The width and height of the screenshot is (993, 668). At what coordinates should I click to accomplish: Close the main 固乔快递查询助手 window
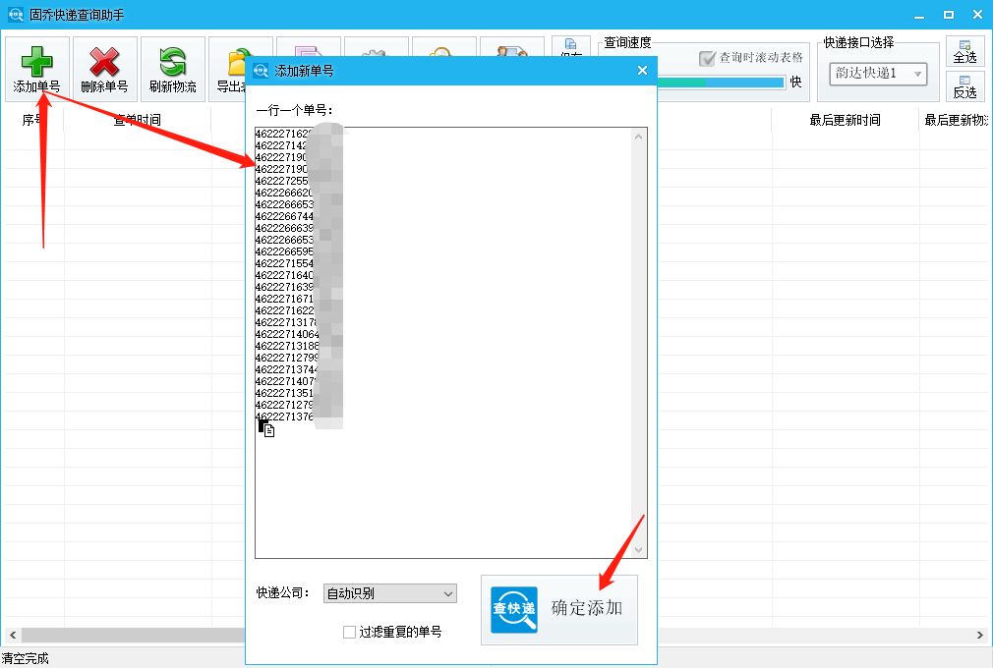[x=978, y=15]
